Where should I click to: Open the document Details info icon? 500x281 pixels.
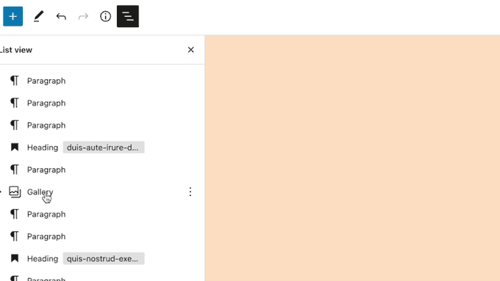click(x=106, y=16)
